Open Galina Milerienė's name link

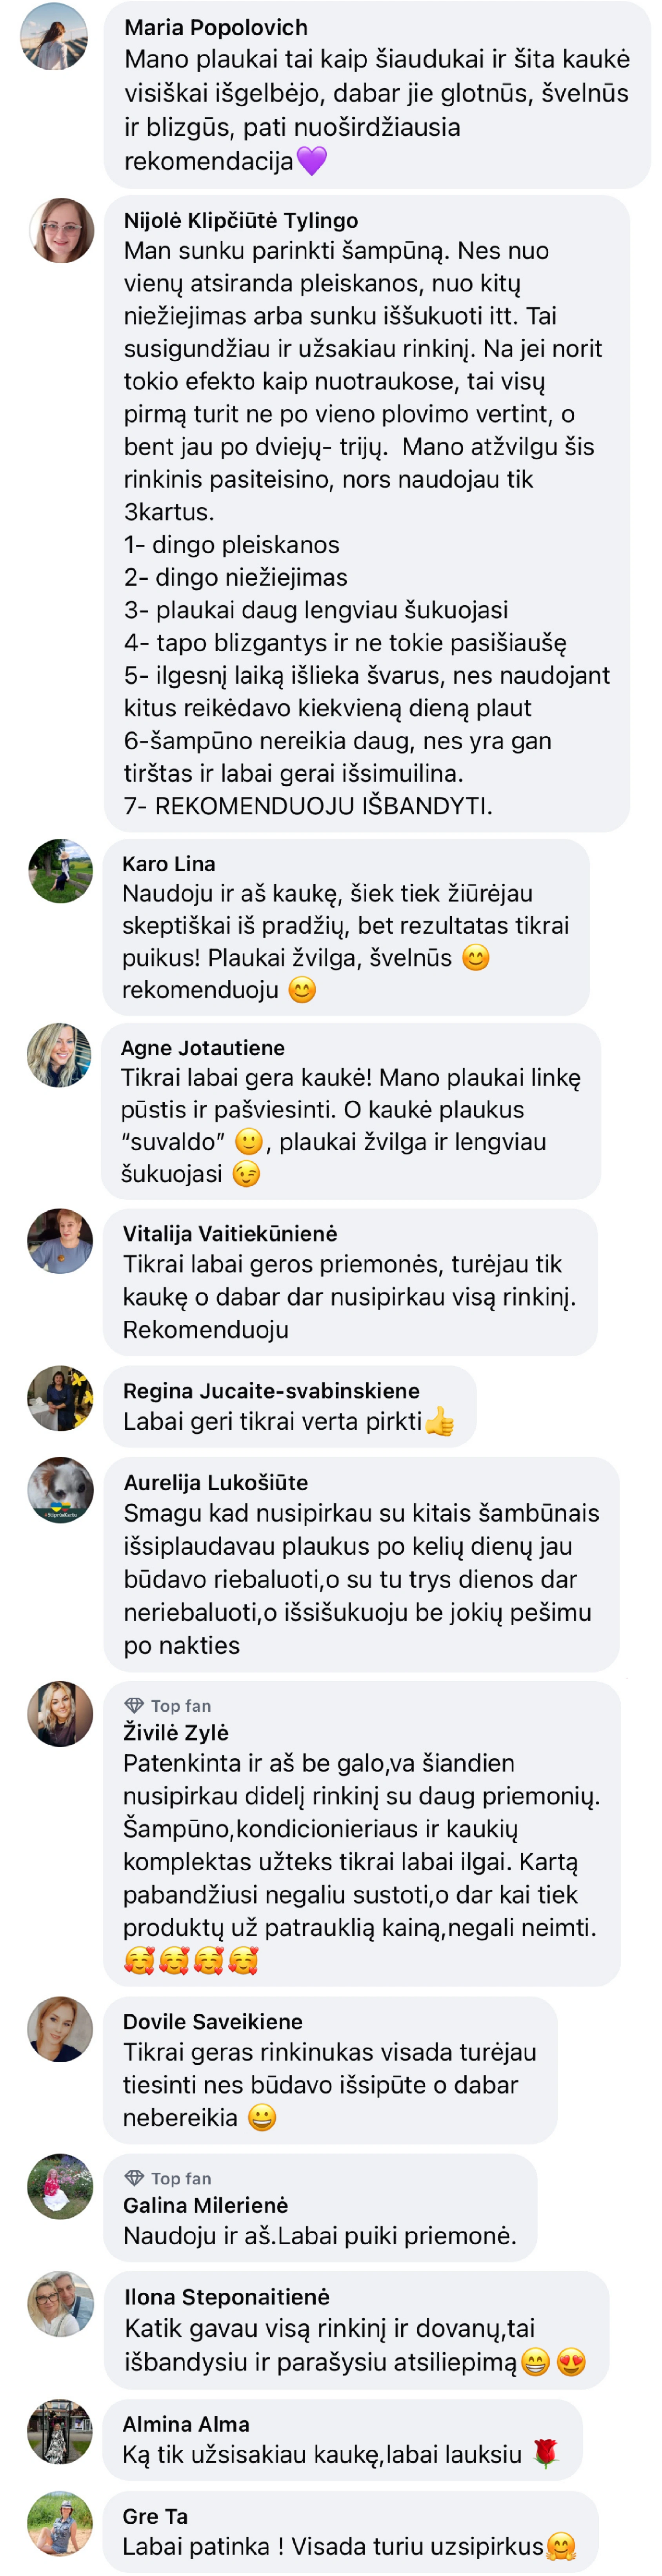[x=205, y=2204]
